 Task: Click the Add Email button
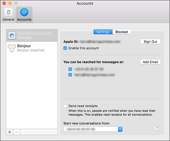150,62
